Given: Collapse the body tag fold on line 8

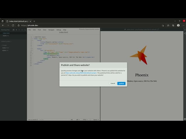Looking at the screenshot, I should tap(33, 49).
